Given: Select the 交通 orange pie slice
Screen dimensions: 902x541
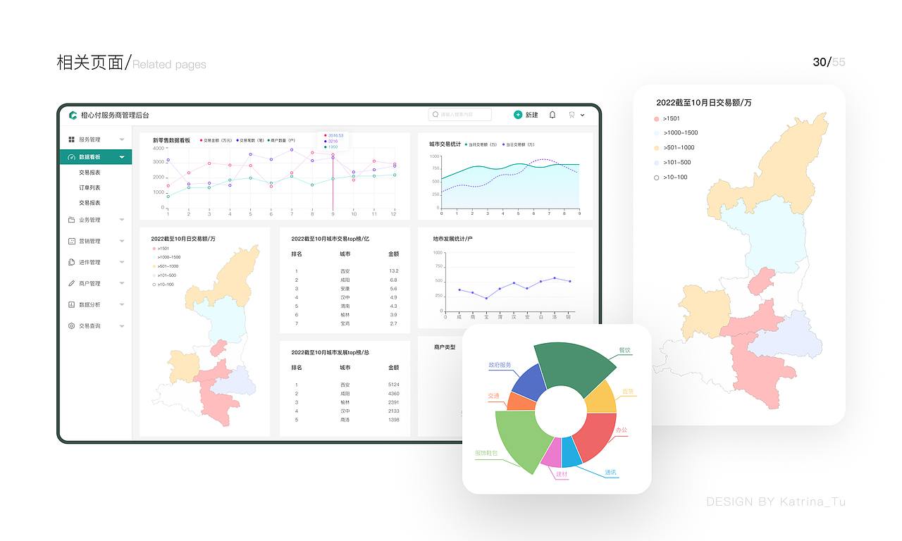Looking at the screenshot, I should coord(522,402).
